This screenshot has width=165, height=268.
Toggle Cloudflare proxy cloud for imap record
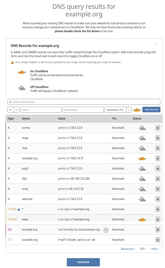coord(142,138)
